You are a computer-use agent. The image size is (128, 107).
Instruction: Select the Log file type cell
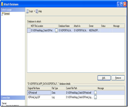[58, 97]
